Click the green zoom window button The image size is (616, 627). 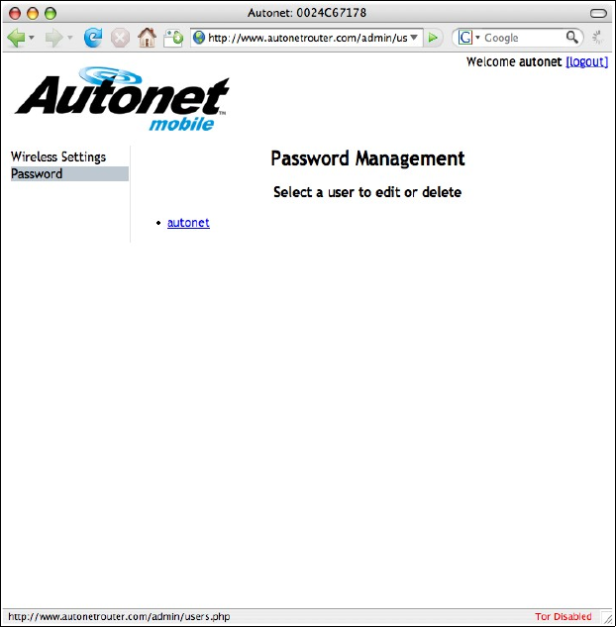pos(51,13)
